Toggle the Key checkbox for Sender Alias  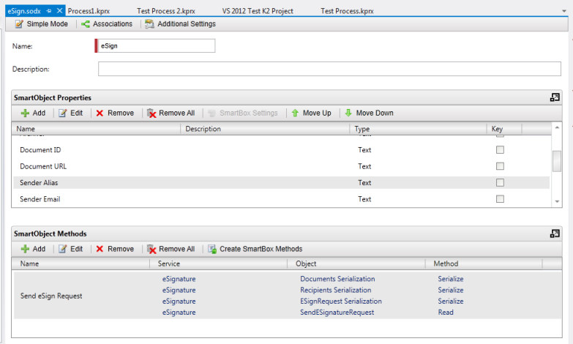(x=501, y=183)
